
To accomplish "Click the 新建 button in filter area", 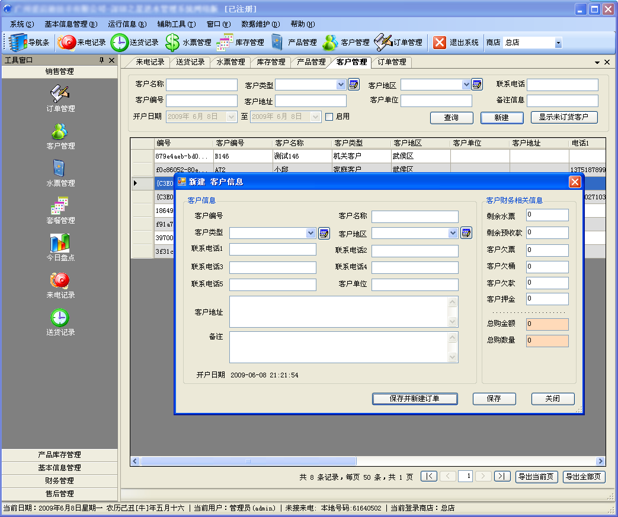I will 502,118.
